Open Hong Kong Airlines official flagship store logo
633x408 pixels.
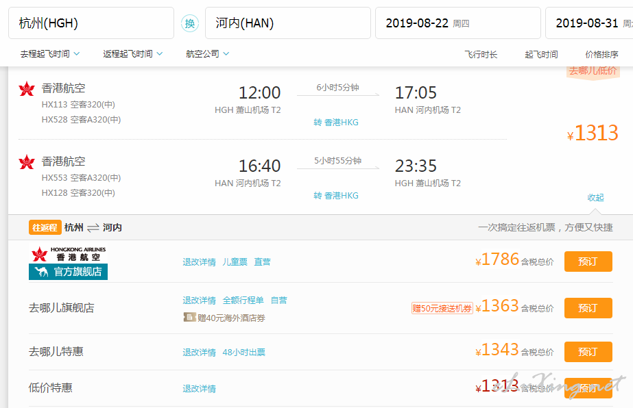point(68,263)
